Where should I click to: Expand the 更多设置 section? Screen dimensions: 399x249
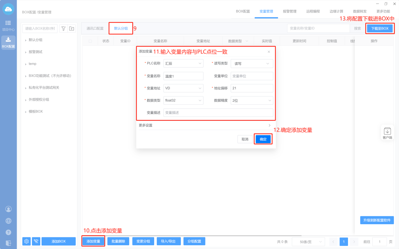(205, 125)
